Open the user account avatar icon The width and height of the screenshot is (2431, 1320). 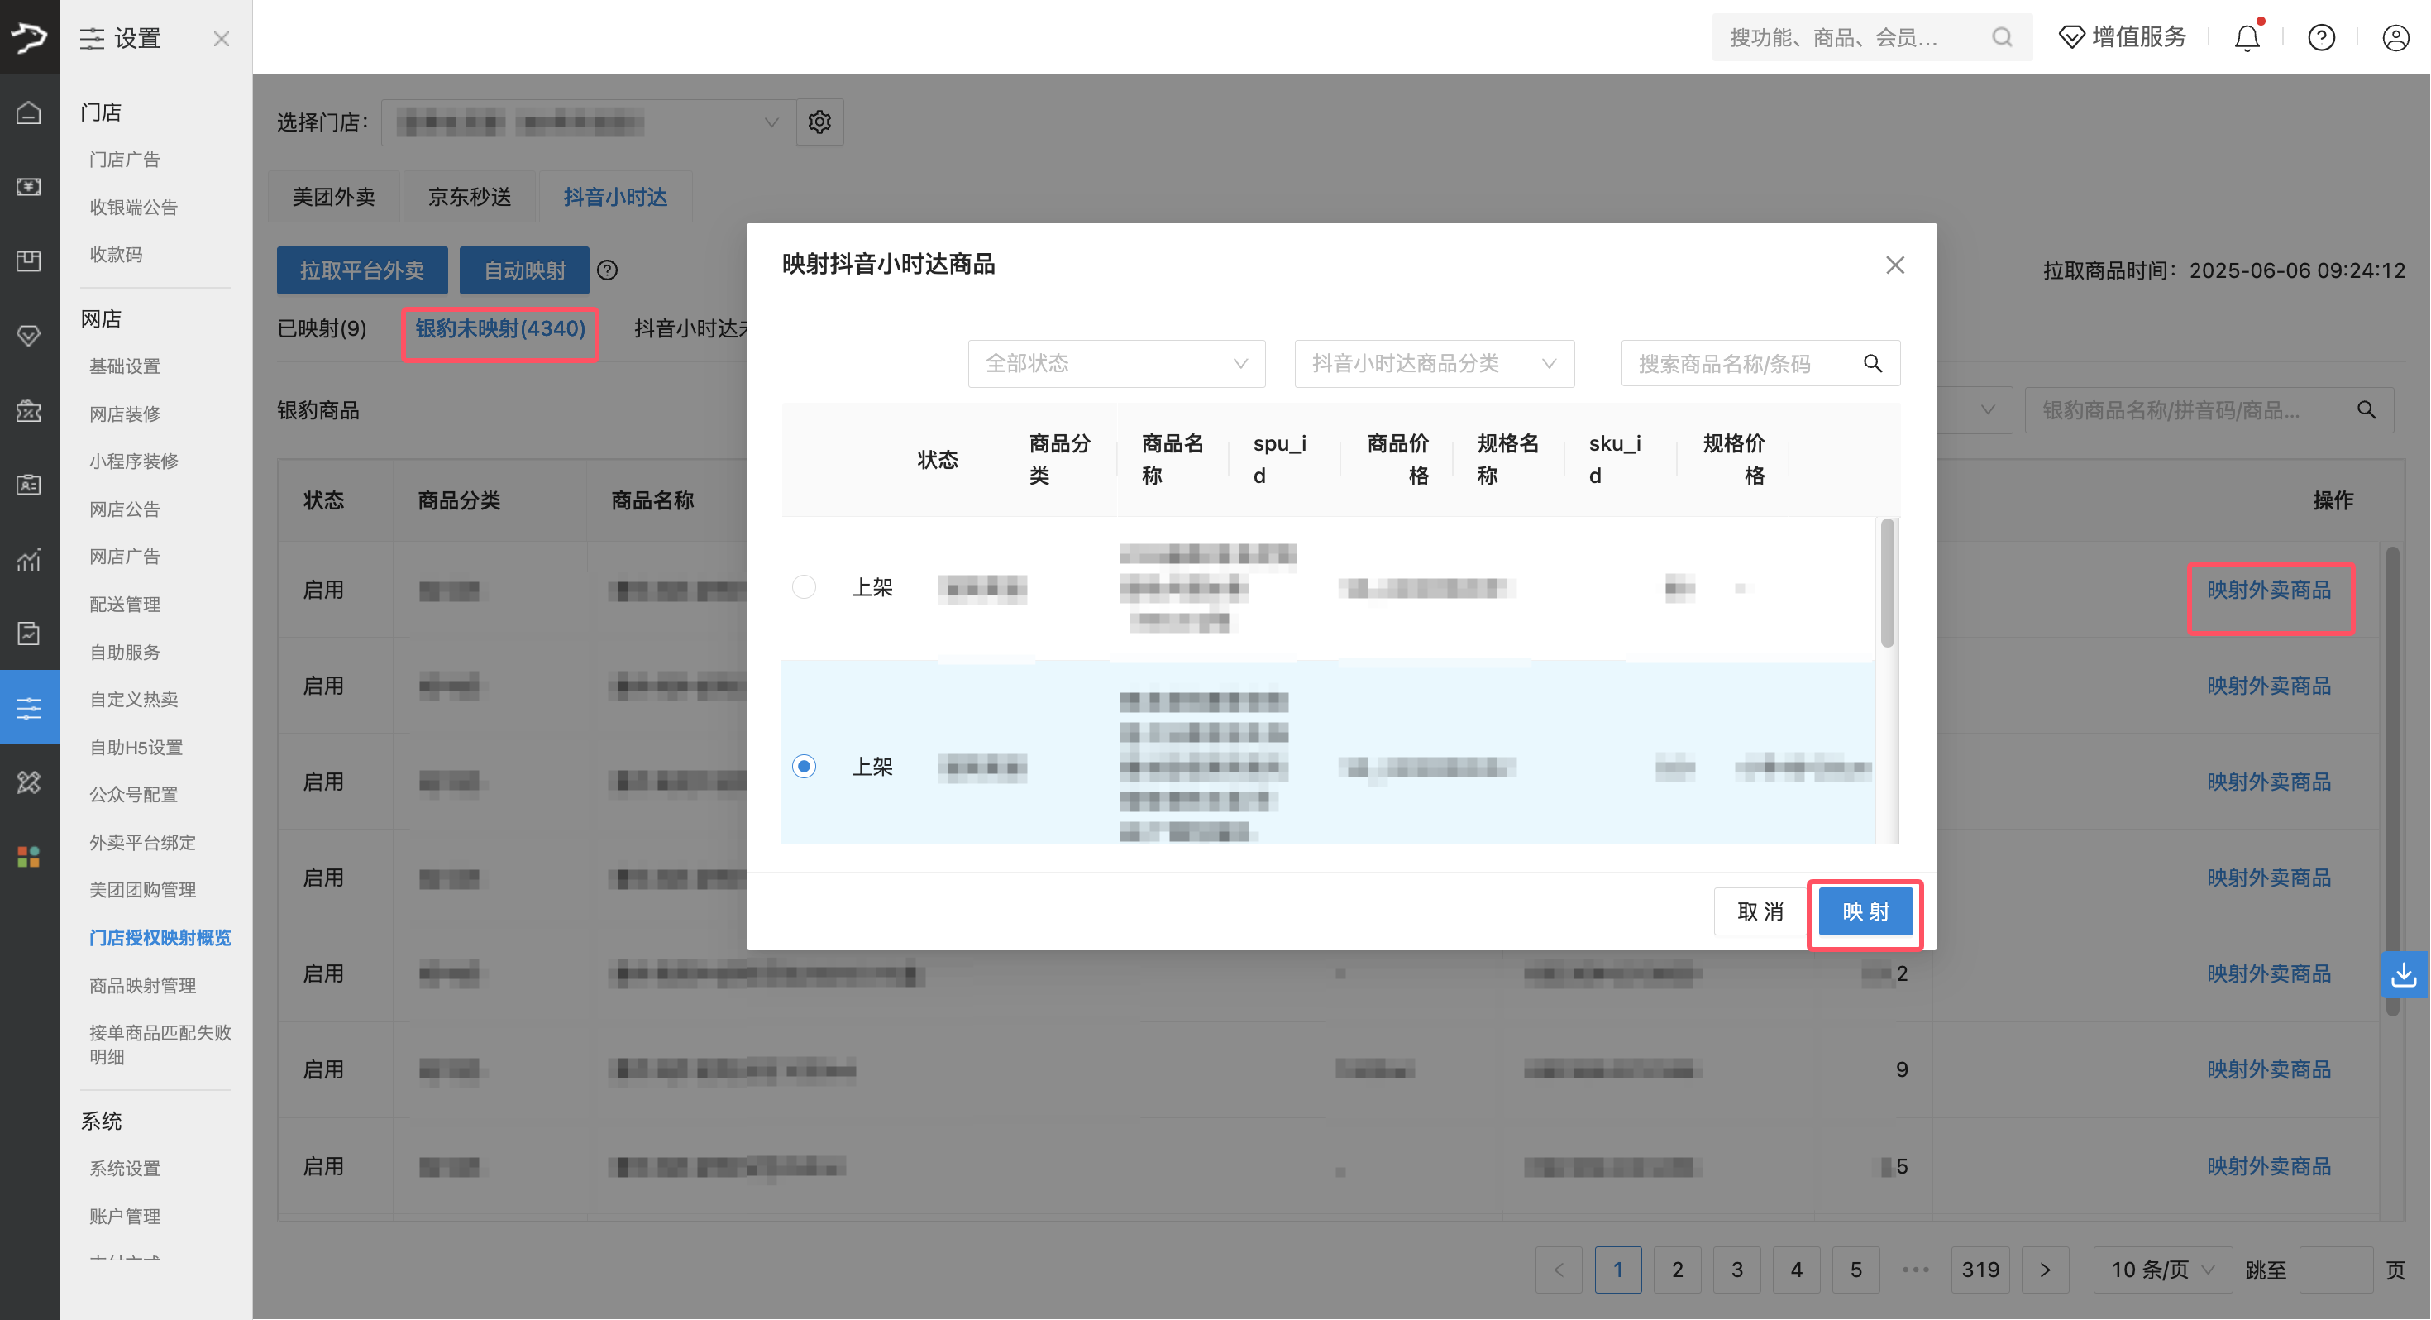(x=2395, y=37)
